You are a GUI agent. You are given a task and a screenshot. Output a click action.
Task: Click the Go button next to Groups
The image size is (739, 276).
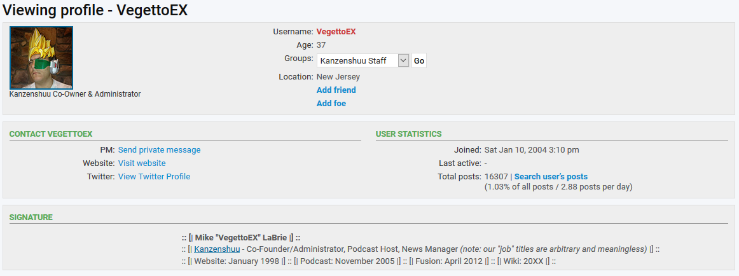click(x=419, y=61)
